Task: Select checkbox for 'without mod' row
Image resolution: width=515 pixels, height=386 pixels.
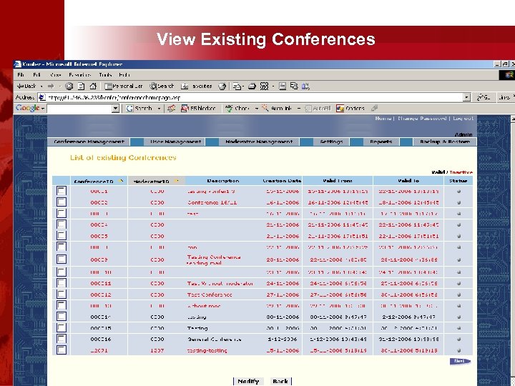Action: click(62, 305)
